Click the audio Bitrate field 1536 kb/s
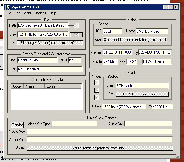This screenshot has width=184, height=162. pyautogui.click(x=124, y=107)
